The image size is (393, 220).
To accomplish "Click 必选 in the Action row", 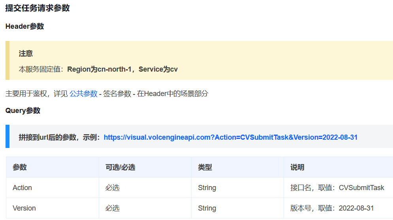I will tap(112, 188).
